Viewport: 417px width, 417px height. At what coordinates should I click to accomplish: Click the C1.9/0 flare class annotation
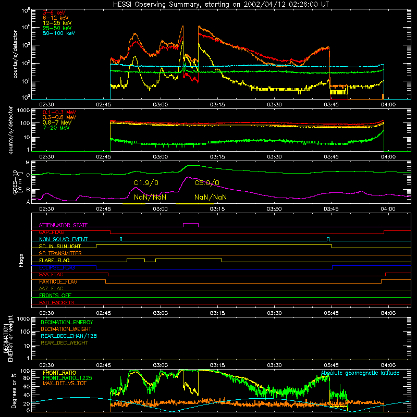(x=146, y=183)
